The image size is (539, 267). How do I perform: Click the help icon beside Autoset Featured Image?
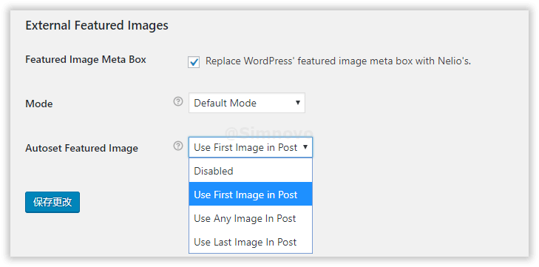(177, 146)
